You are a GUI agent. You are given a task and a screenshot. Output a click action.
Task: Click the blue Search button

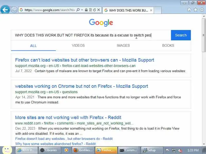[x=181, y=35]
